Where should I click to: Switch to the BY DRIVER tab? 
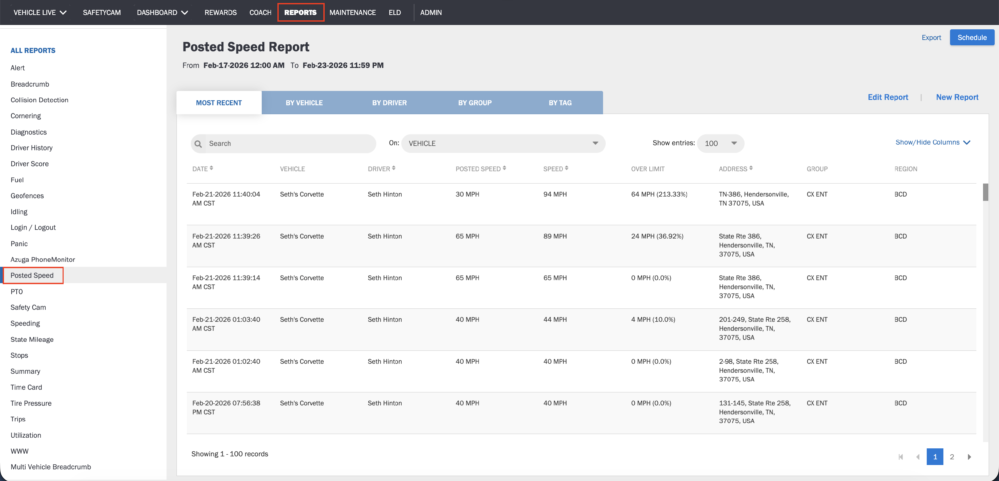point(389,103)
